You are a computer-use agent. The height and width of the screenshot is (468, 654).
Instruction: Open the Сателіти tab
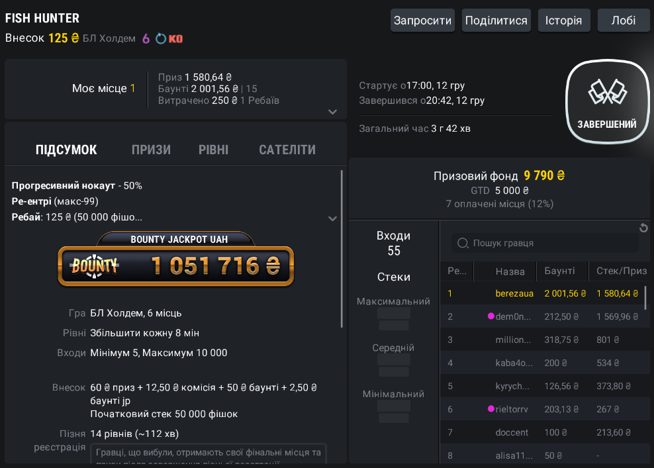pyautogui.click(x=287, y=150)
